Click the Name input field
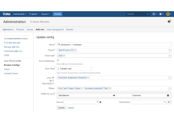The image size is (174, 123). [x=114, y=45]
